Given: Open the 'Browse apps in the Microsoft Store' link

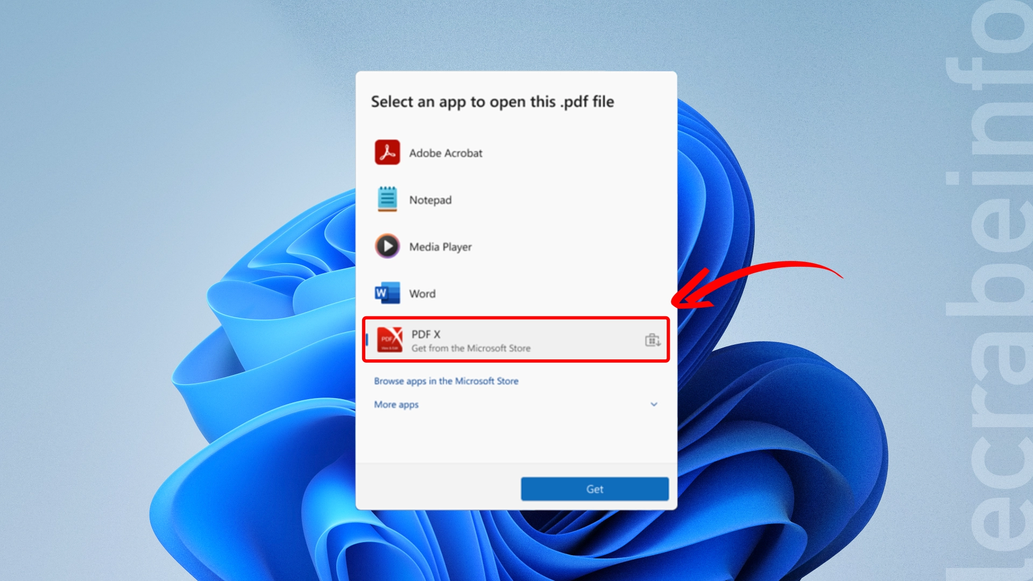Looking at the screenshot, I should coord(446,381).
